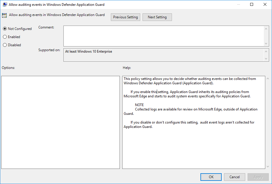Click the 'If you enable this setting' paragraph
The height and width of the screenshot is (184, 272).
(x=187, y=94)
